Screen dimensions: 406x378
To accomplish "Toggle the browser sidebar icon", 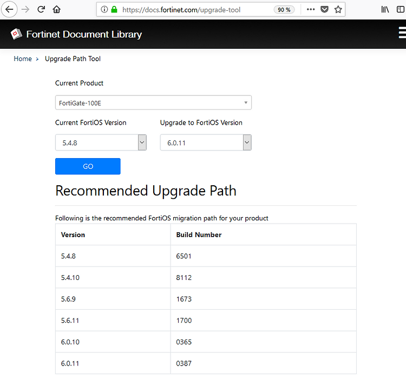I will click(401, 10).
